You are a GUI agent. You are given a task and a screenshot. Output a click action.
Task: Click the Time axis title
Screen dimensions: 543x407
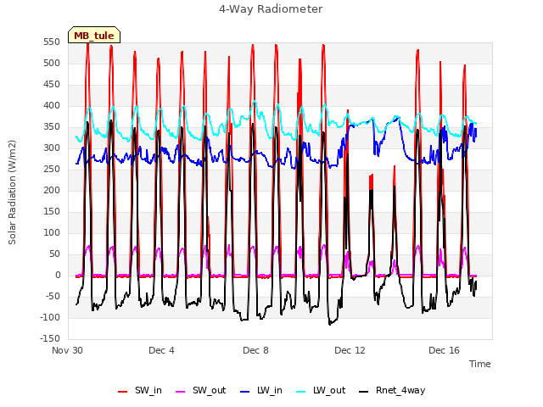click(480, 364)
